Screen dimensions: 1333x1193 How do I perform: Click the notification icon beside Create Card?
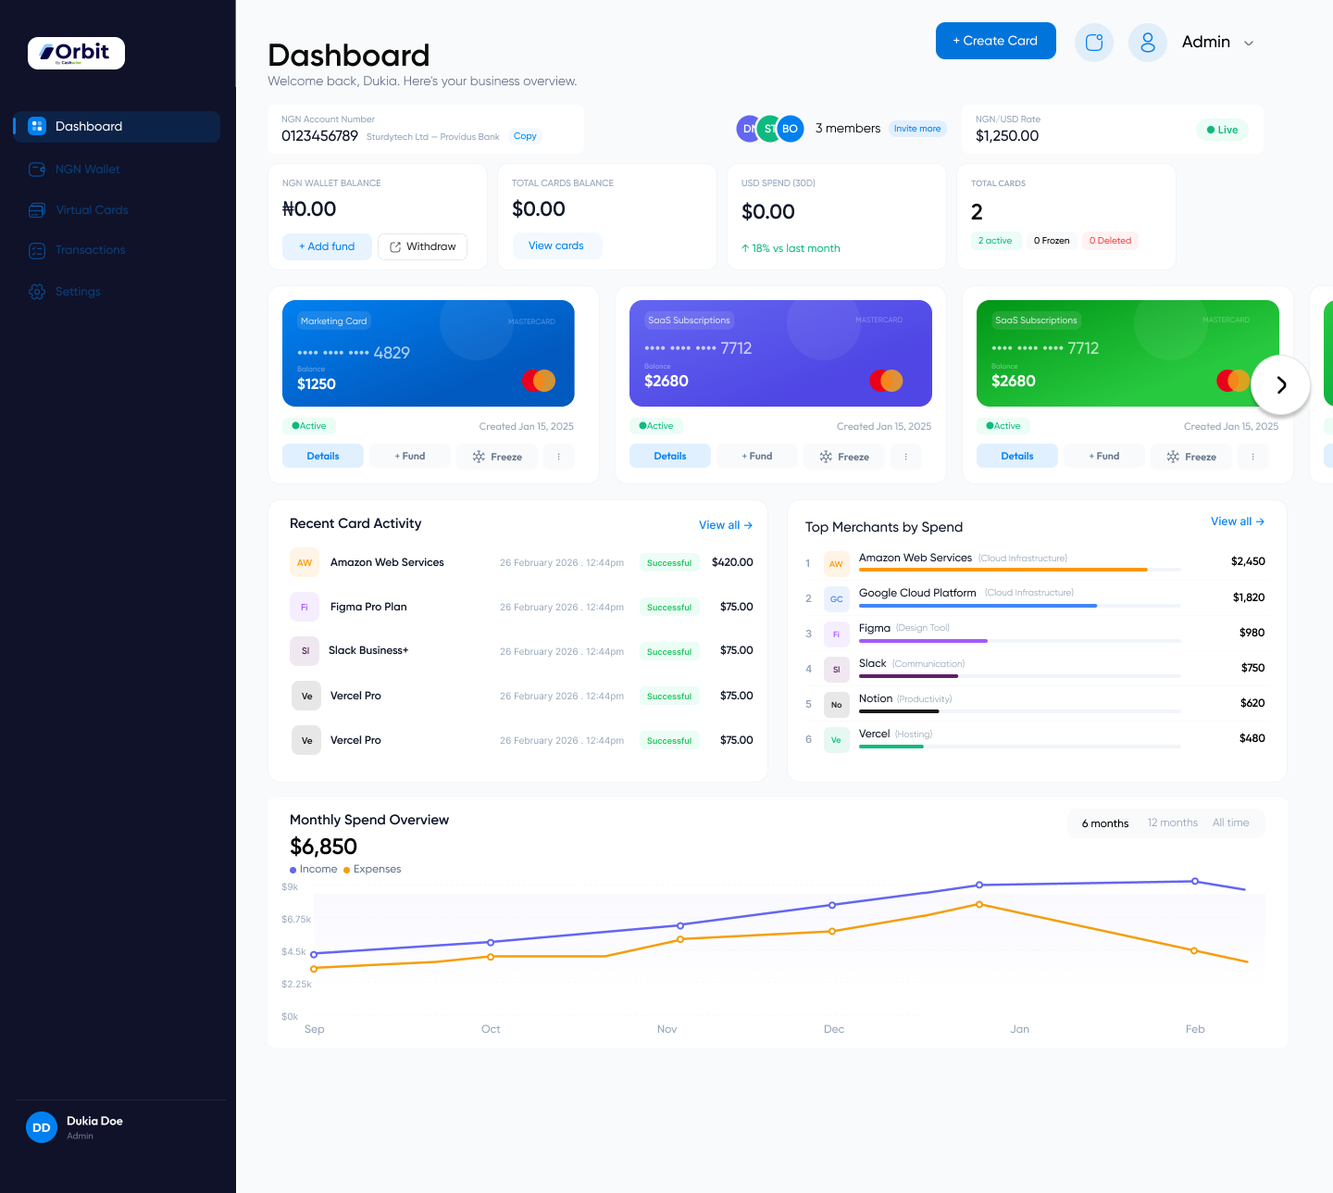(x=1094, y=43)
